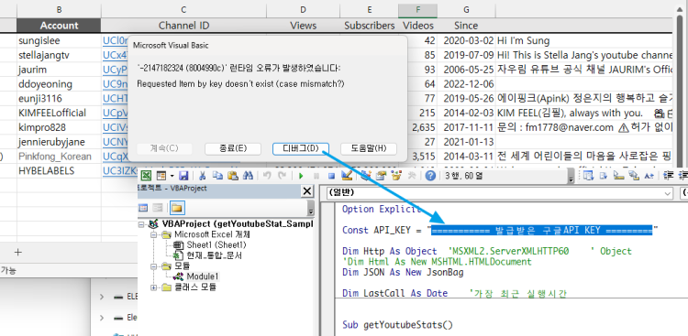The width and height of the screenshot is (688, 336).
Task: Collapse the 모듈 folder
Action: click(x=153, y=266)
